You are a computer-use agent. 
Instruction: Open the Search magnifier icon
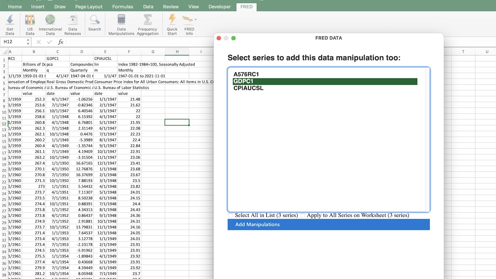(x=94, y=20)
